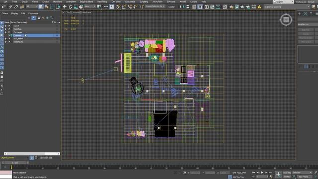
Task: Open the Help menu
Action: [x=204, y=2]
